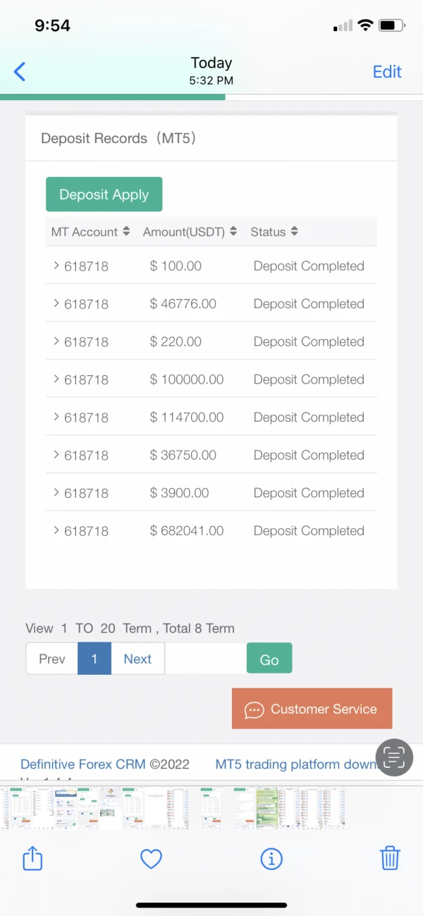Expand the $ 682041.00 deposit row
The width and height of the screenshot is (423, 916).
point(56,531)
